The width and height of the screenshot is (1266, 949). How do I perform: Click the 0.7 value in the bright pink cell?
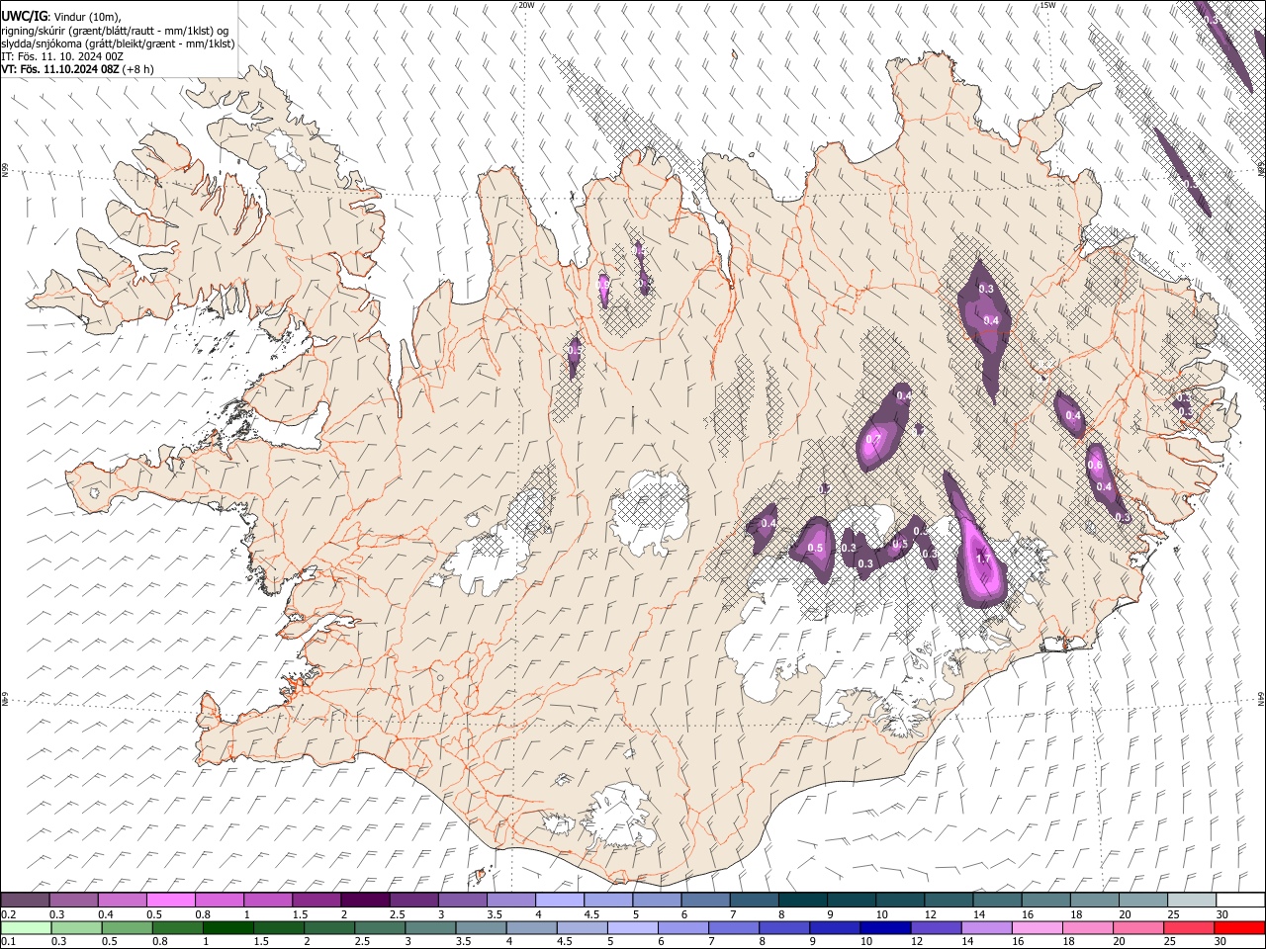point(873,440)
